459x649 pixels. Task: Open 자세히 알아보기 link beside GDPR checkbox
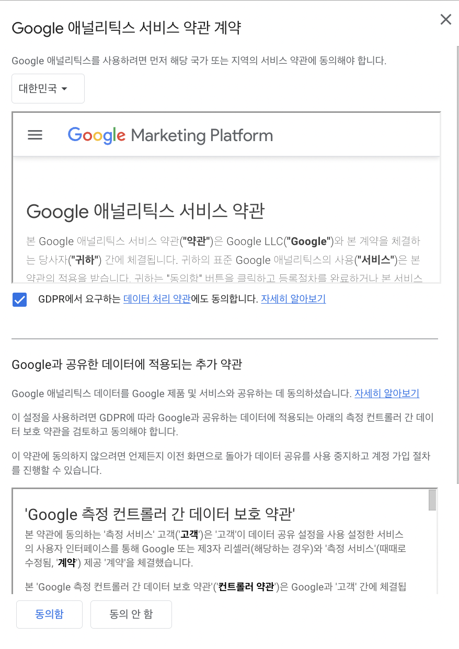(293, 299)
